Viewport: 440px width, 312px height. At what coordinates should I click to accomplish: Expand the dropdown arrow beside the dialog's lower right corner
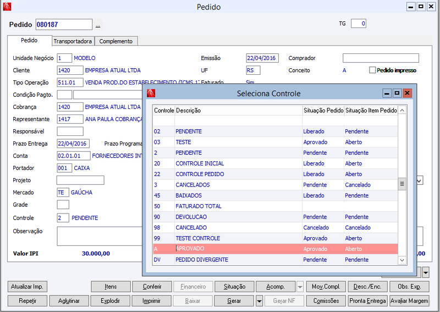pos(426,272)
